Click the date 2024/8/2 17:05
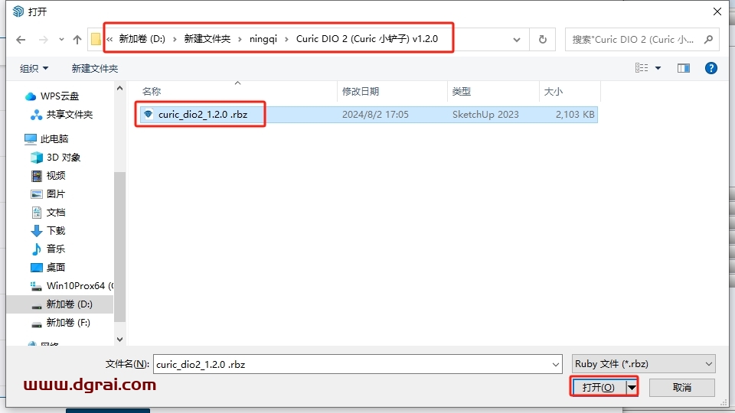This screenshot has height=413, width=735. click(375, 114)
